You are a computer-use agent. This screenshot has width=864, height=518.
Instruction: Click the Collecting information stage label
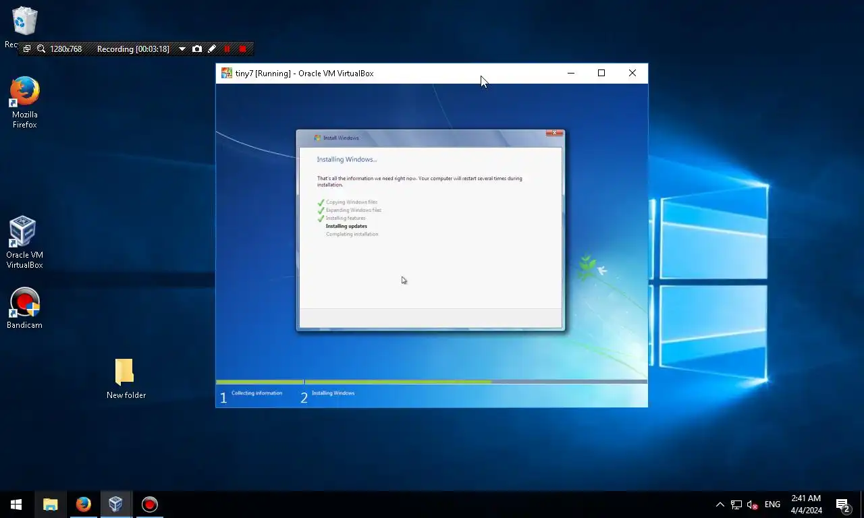256,393
